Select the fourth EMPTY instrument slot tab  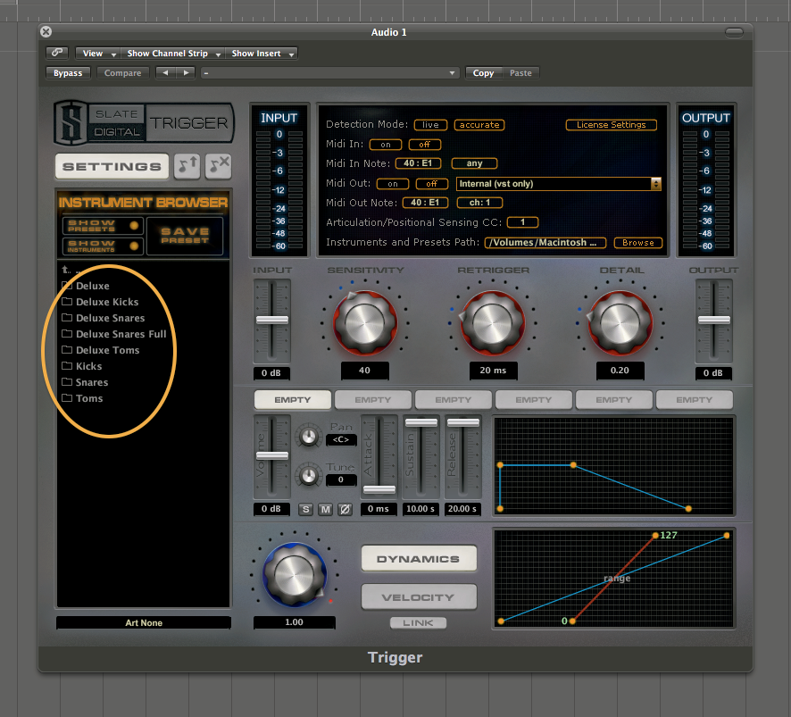[x=534, y=400]
